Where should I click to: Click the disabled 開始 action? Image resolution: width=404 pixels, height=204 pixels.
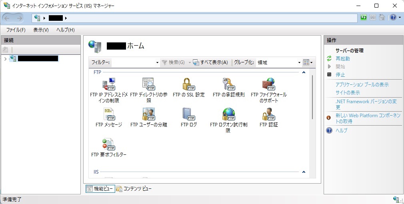[340, 67]
